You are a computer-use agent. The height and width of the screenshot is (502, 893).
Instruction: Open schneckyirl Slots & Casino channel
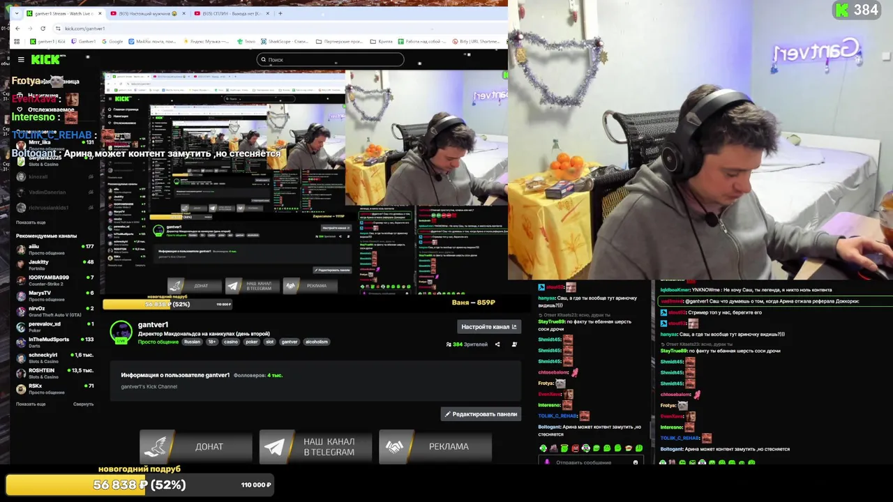point(54,357)
